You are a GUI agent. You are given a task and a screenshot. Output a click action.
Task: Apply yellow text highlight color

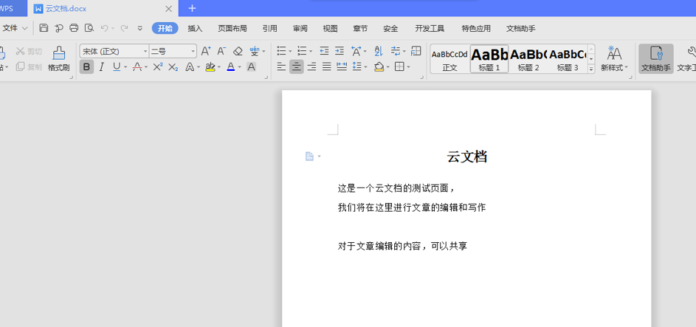210,67
